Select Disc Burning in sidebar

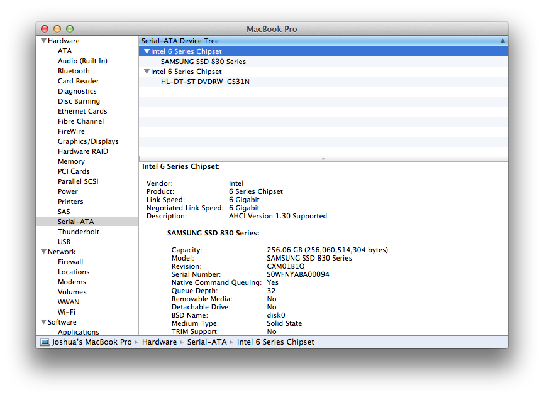pyautogui.click(x=79, y=101)
